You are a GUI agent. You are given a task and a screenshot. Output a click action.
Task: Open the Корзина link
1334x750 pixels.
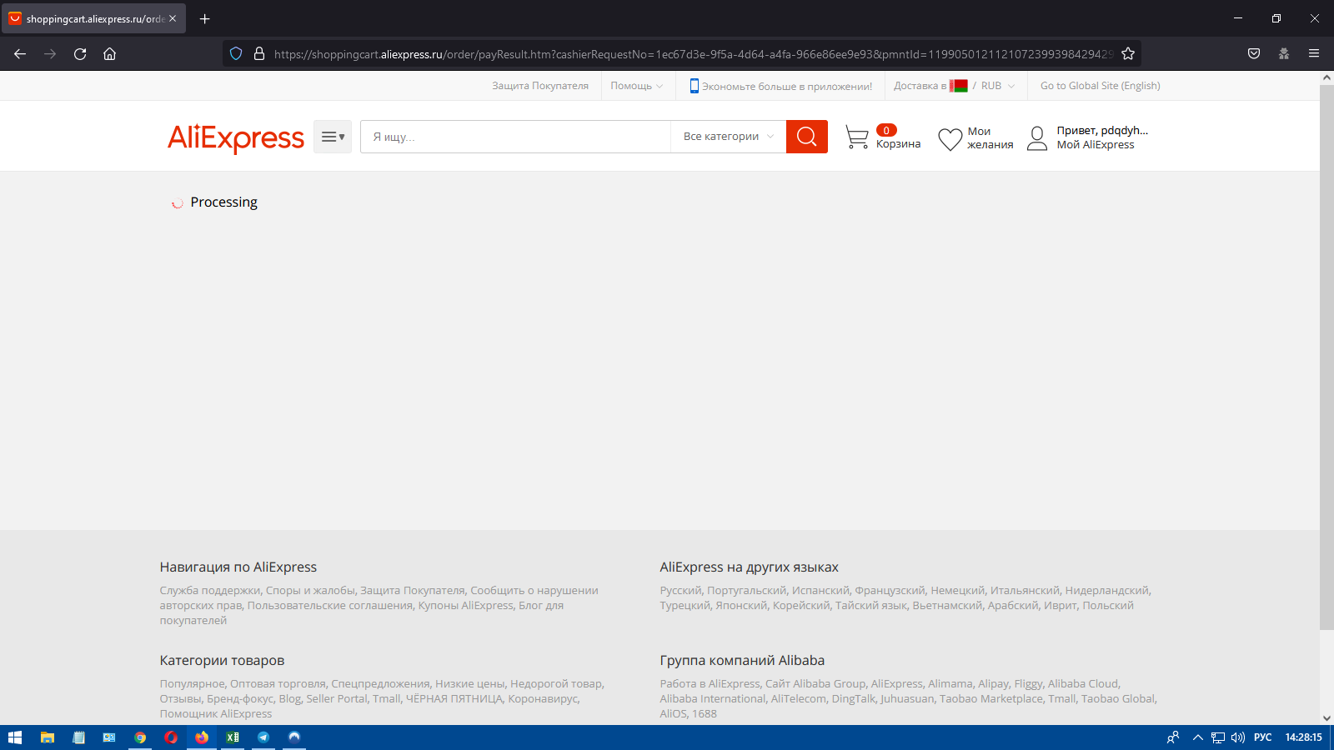coord(898,144)
